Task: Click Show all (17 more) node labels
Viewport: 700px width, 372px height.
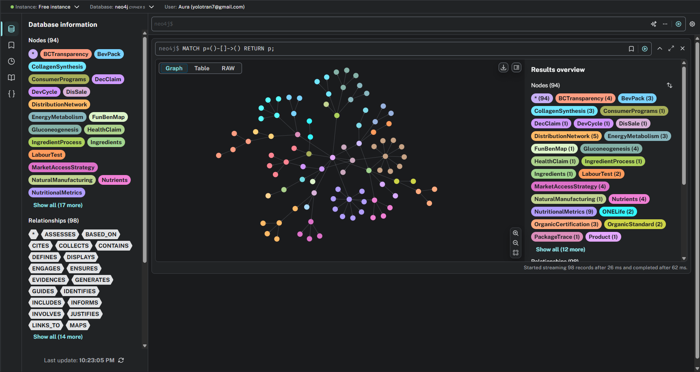Action: tap(58, 205)
